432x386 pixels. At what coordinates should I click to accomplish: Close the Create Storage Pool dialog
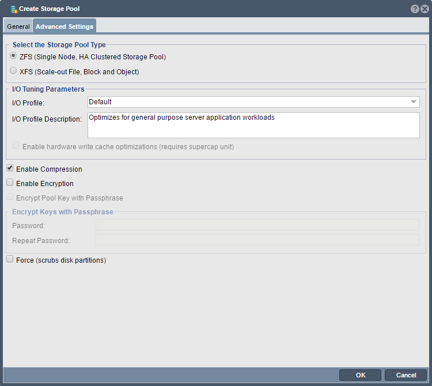pos(425,9)
